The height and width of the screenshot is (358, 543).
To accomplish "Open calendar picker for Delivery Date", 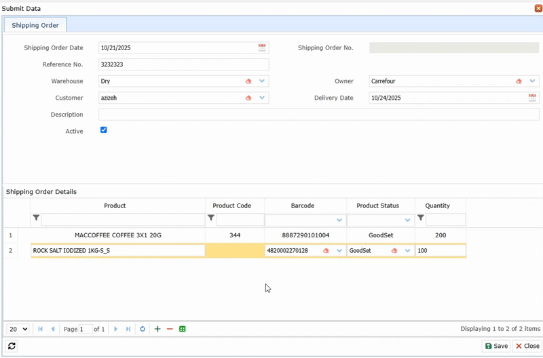I will pos(533,98).
